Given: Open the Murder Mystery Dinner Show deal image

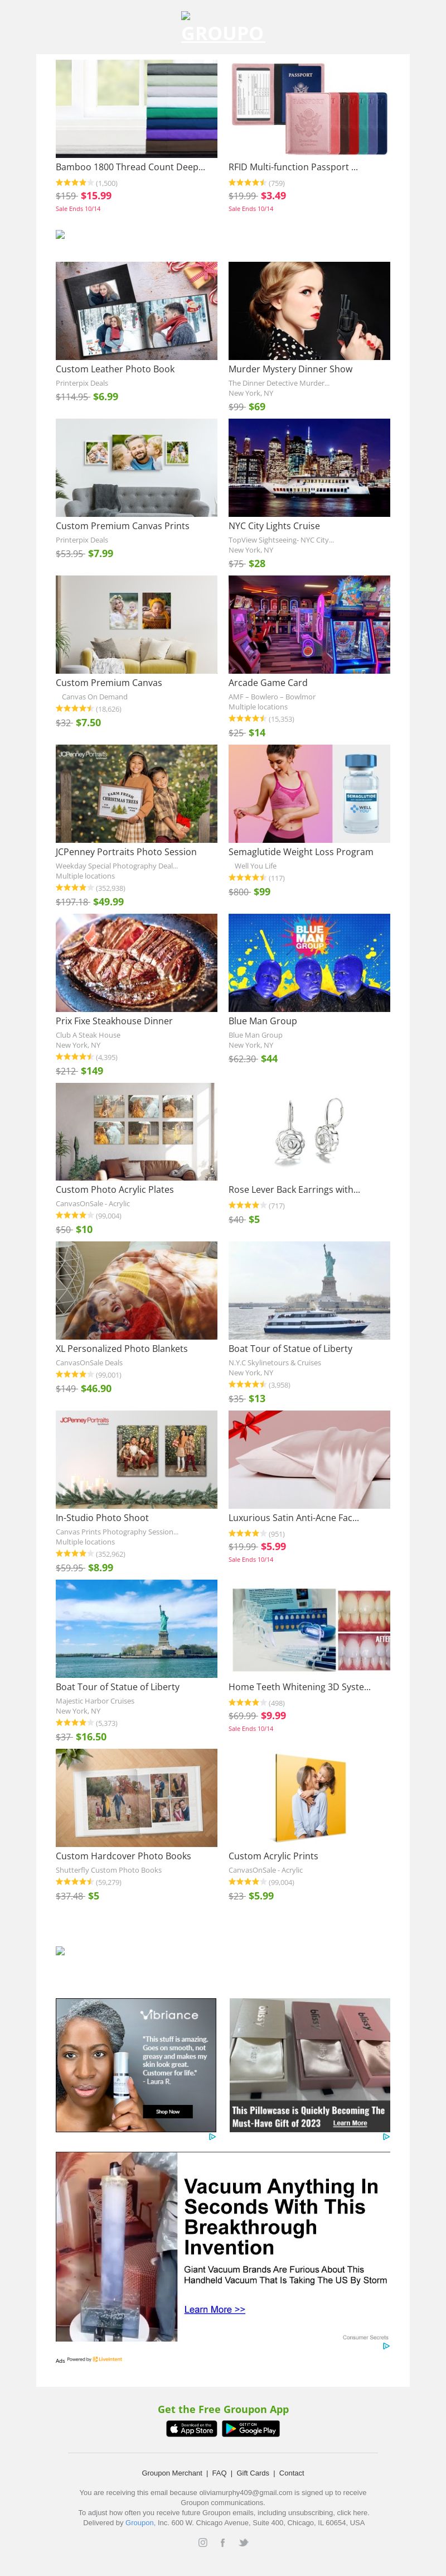Looking at the screenshot, I should 309,311.
